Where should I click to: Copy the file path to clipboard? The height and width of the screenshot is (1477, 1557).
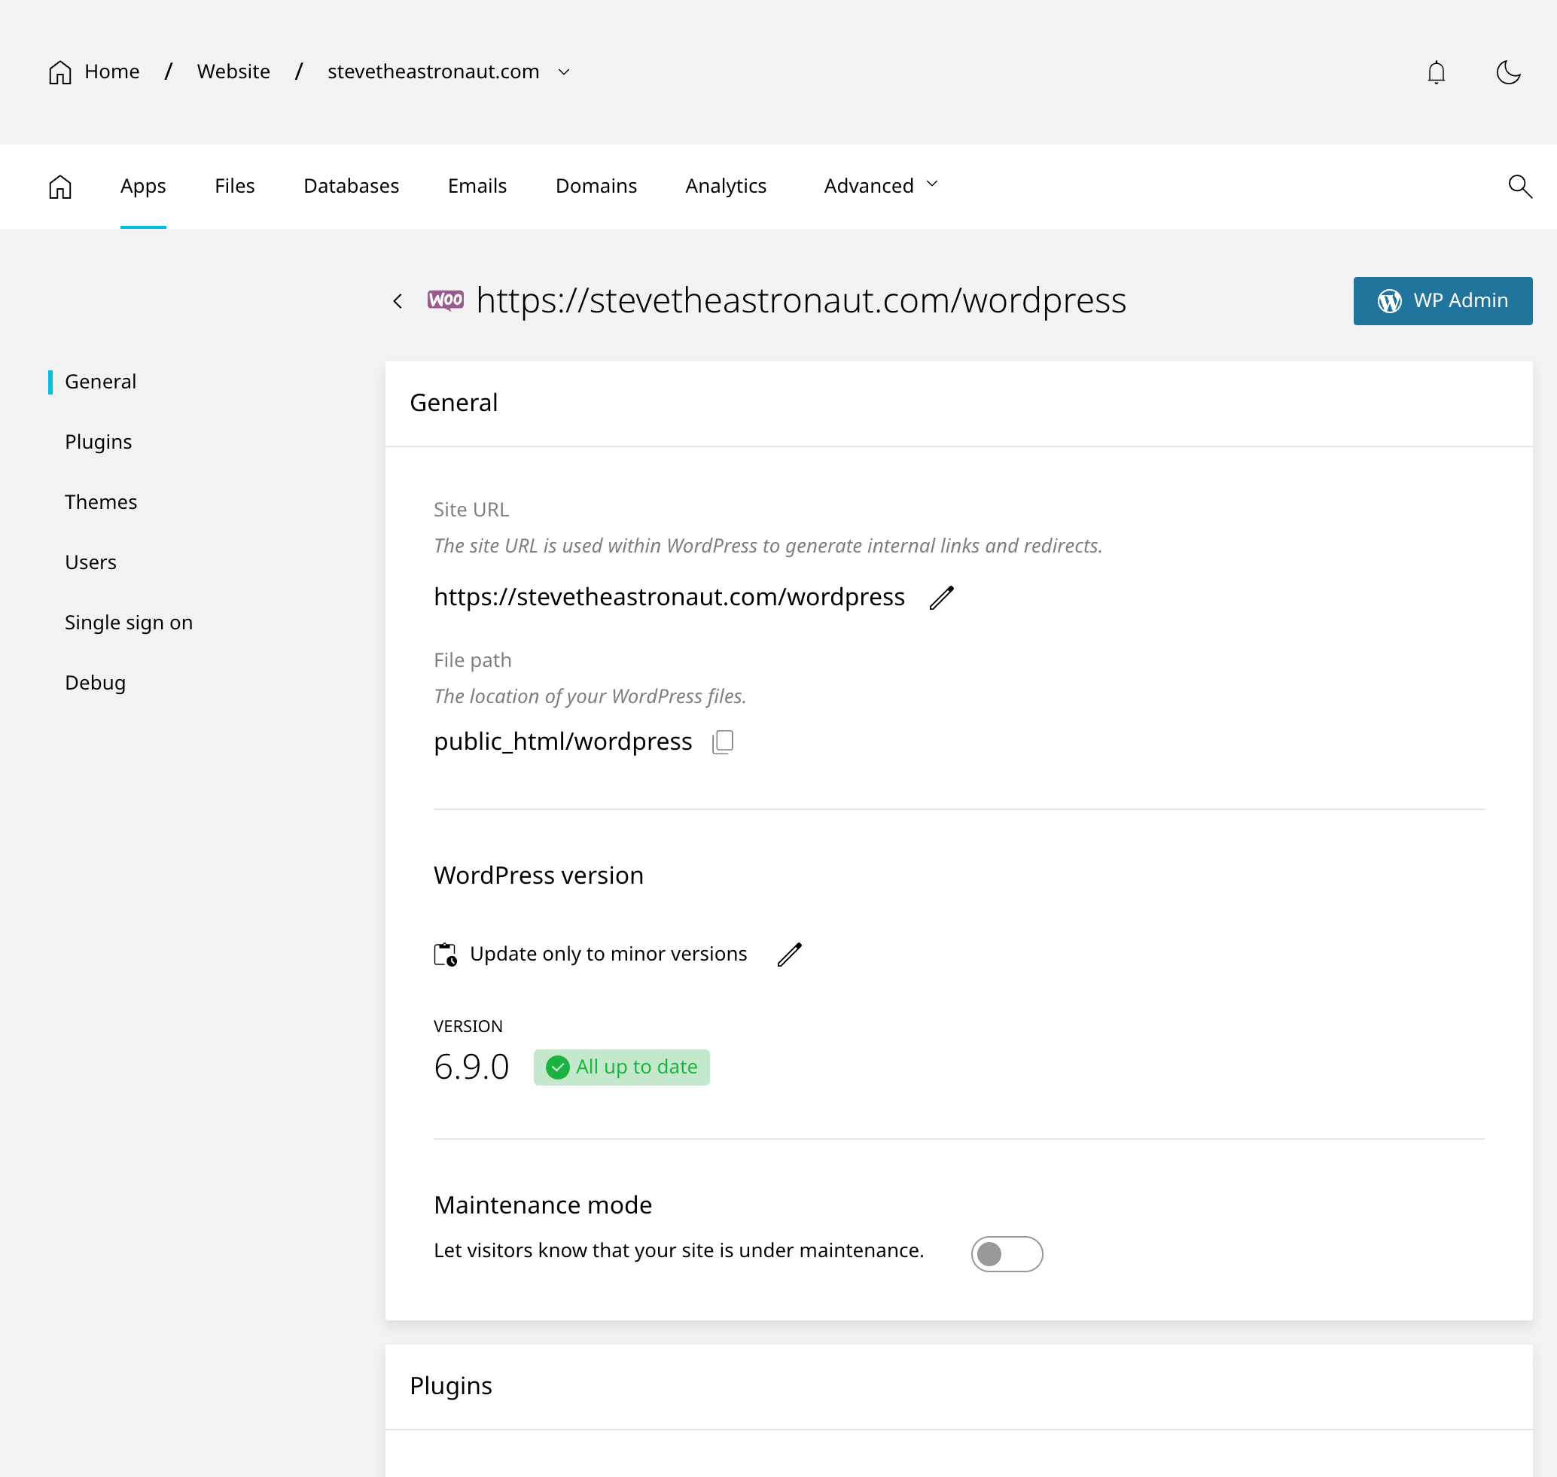(722, 742)
